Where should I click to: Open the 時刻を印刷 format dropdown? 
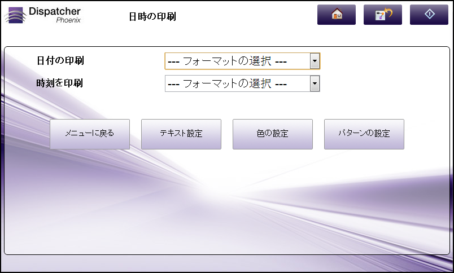point(242,83)
